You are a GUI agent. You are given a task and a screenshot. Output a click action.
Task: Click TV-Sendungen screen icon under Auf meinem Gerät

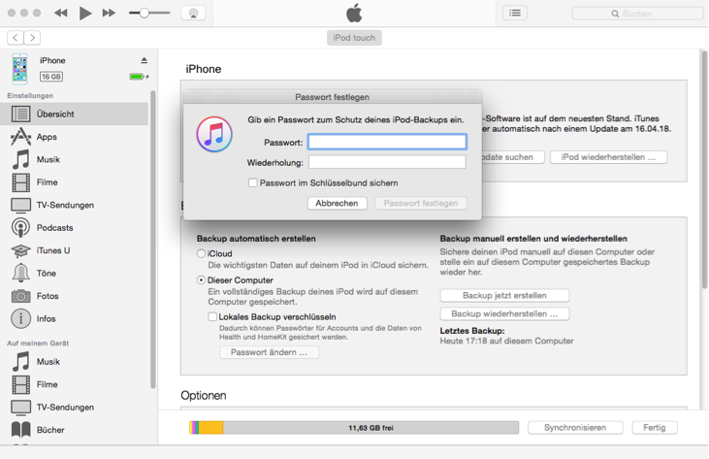point(20,408)
